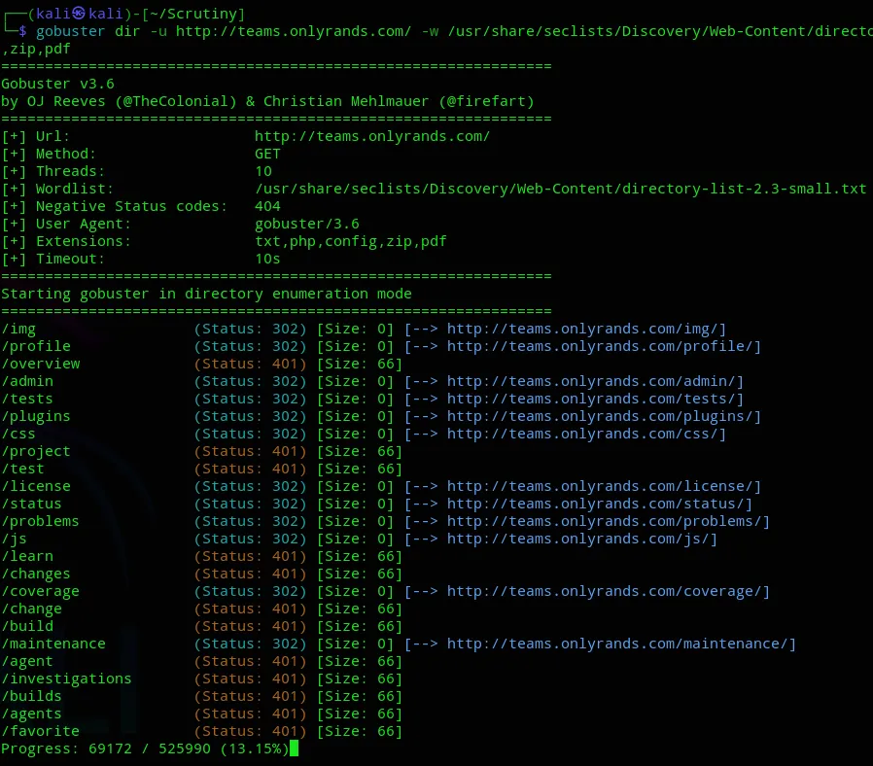The image size is (873, 766).
Task: Click the Url value in the config header
Action: pos(372,136)
